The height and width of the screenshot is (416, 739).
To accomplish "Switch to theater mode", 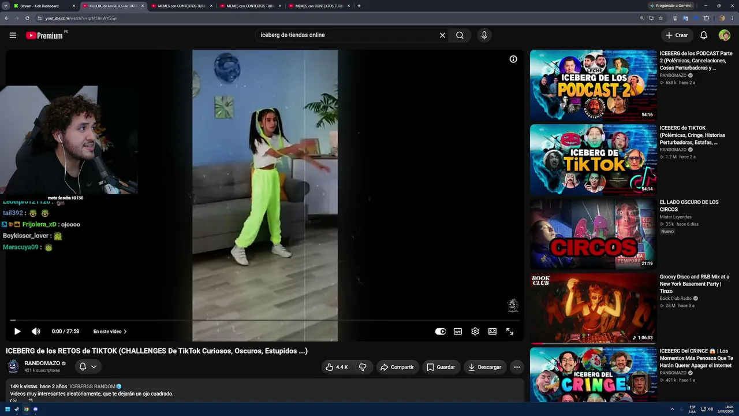I will click(x=492, y=332).
